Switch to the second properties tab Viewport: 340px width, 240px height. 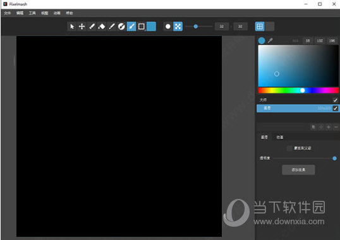point(280,137)
